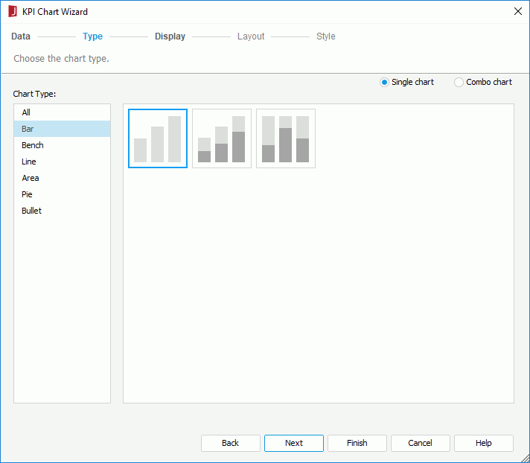Image resolution: width=530 pixels, height=463 pixels.
Task: Choose Bench in the Chart Type list
Action: click(x=63, y=145)
